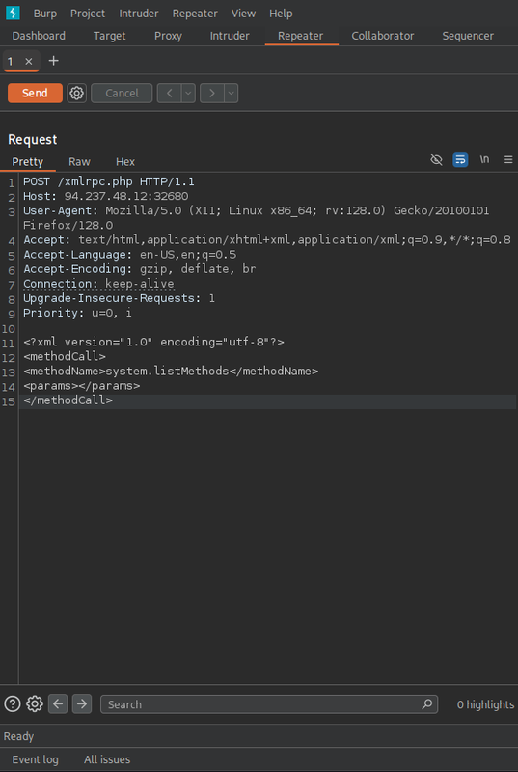
Task: Open the Intruder menu in menu bar
Action: [139, 14]
